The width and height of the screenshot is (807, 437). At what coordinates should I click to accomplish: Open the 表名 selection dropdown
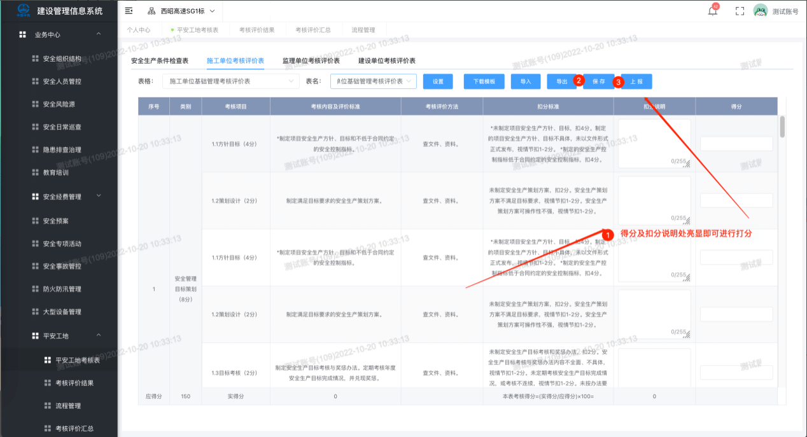point(374,81)
